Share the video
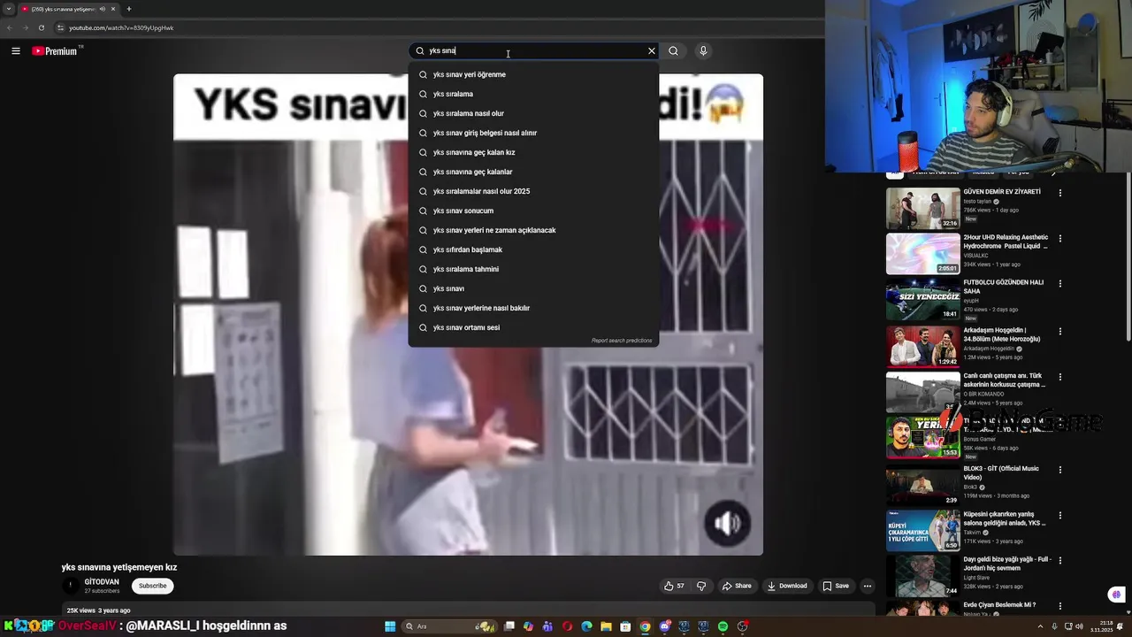 (737, 586)
